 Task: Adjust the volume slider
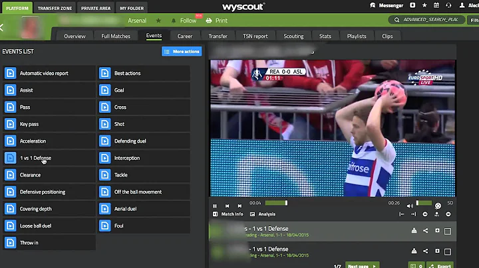(x=424, y=203)
